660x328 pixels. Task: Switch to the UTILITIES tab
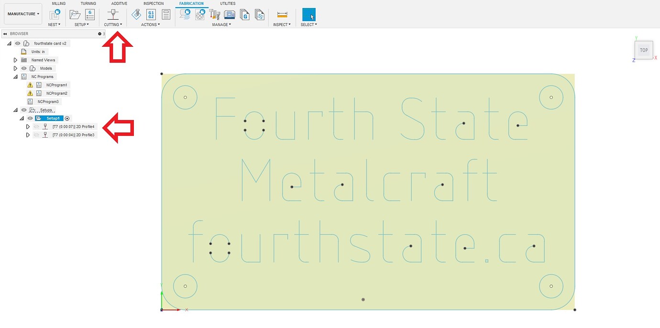click(x=227, y=3)
